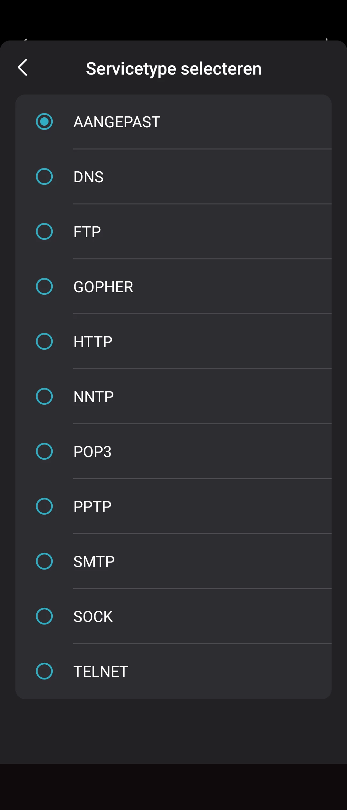Screen dimensions: 347x810
Task: Select the FTP radio button
Action: pos(44,231)
